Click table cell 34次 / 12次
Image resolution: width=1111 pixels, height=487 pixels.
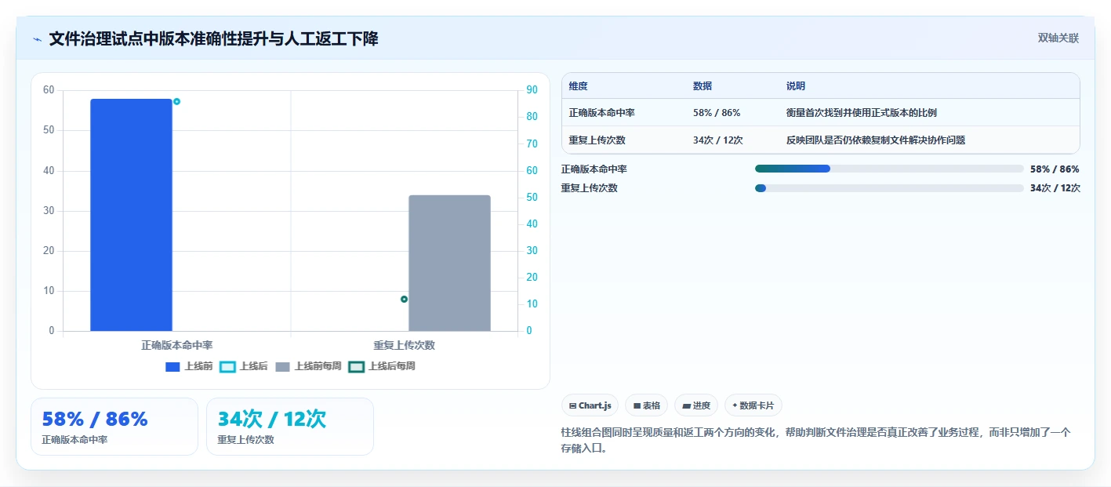(717, 140)
